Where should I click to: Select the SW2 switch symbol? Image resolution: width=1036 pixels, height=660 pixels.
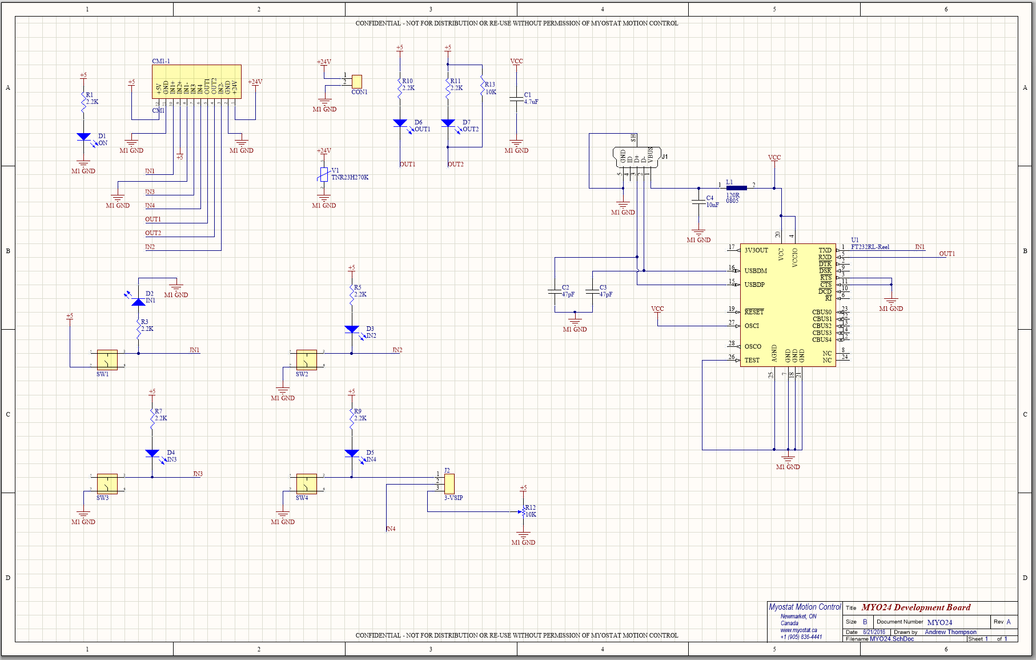306,360
